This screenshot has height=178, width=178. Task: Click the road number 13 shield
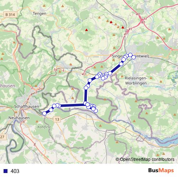point(57,119)
